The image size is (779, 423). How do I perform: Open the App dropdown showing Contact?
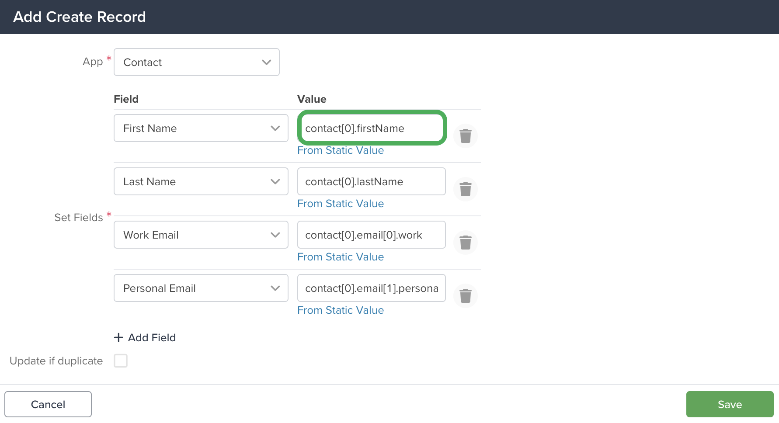[197, 62]
